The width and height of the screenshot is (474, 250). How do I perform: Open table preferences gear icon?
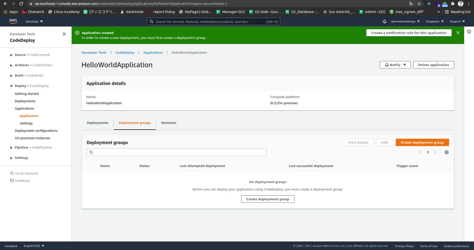click(446, 152)
